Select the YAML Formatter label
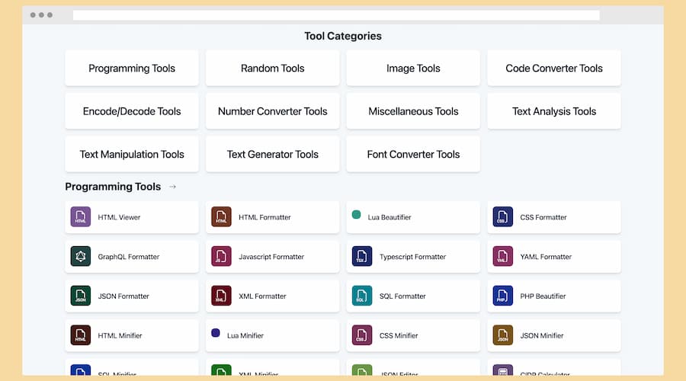 pos(546,257)
